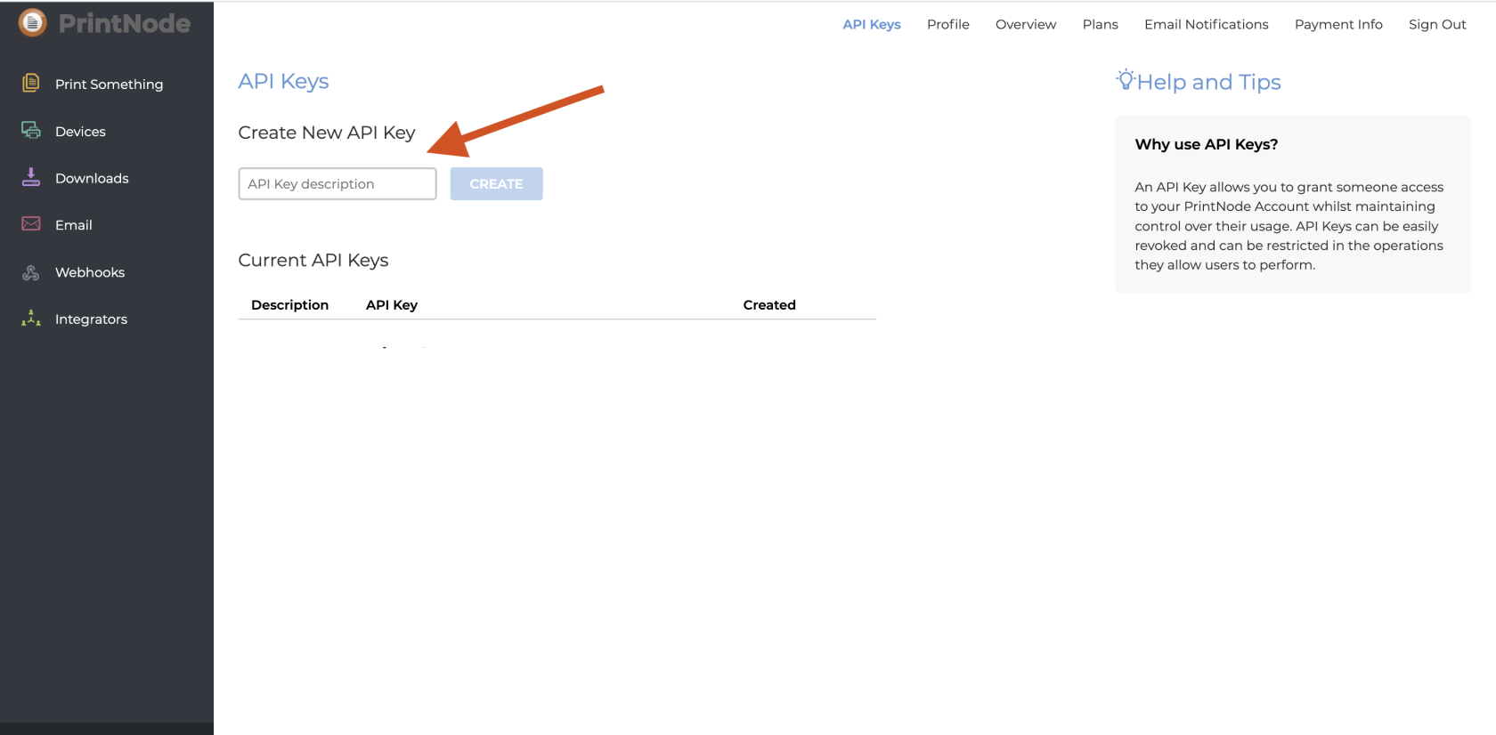Click the 'Why use API Keys?' heading
The image size is (1496, 735).
point(1207,144)
